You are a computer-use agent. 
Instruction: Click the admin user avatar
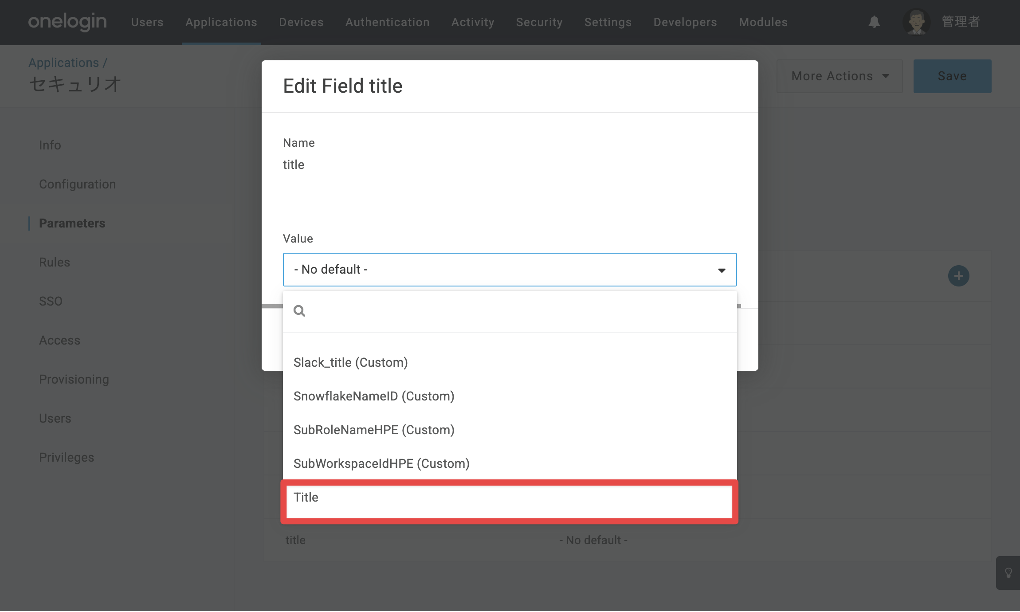point(916,22)
